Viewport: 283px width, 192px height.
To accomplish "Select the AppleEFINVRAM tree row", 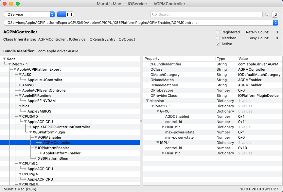I will click(x=70, y=101).
